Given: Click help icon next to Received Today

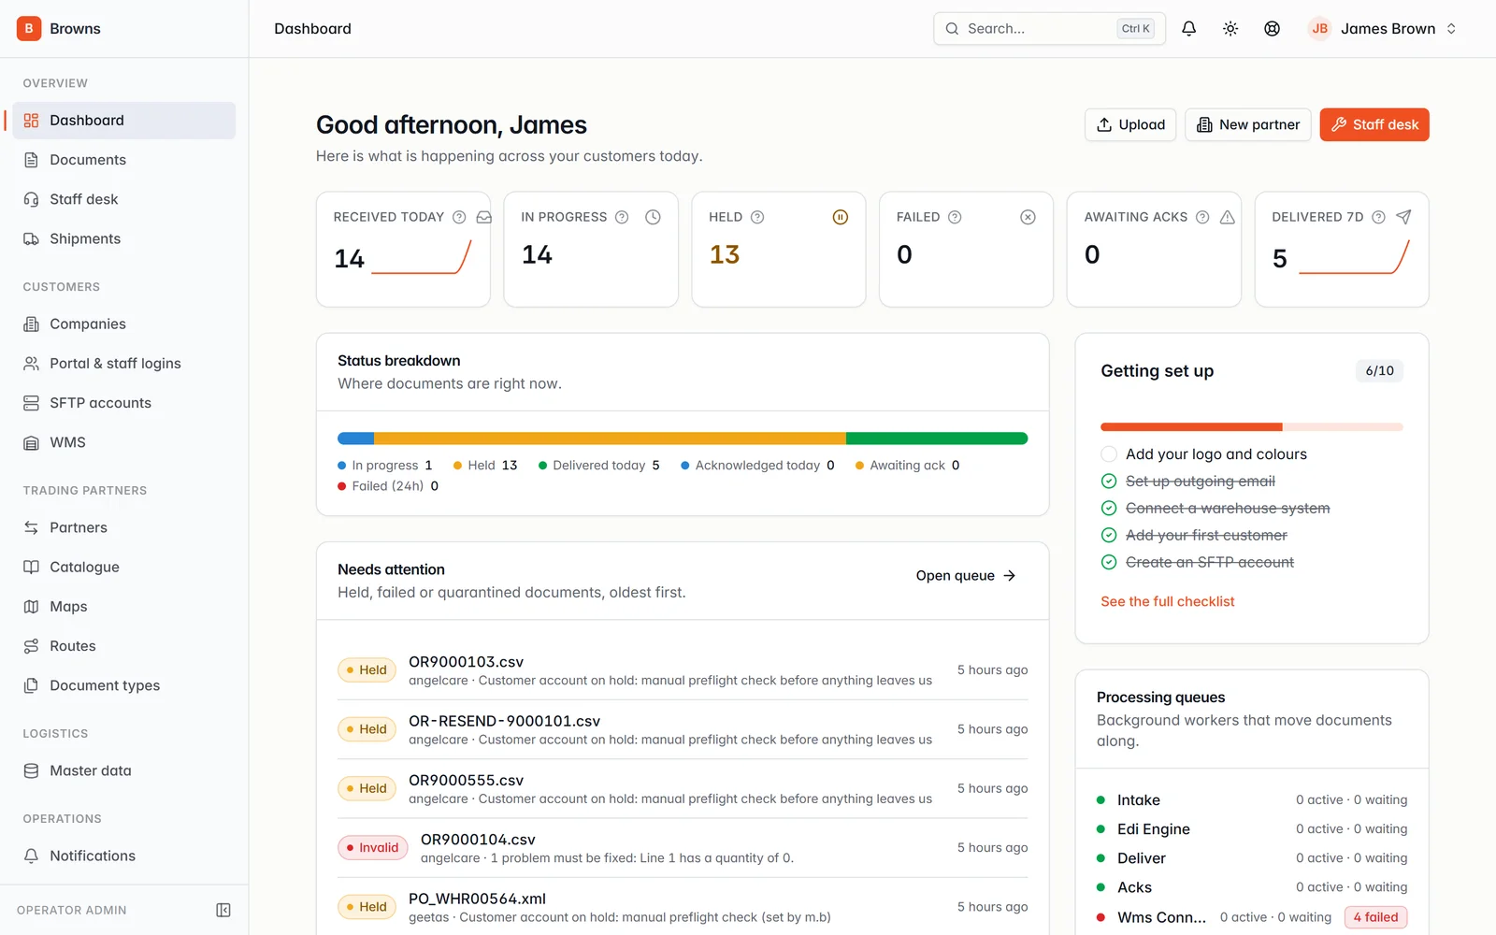Looking at the screenshot, I should [459, 217].
